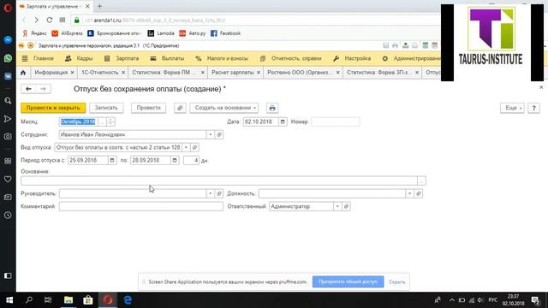The image size is (548, 308).
Task: Open the Отчетность, справки menu section
Action: click(x=291, y=58)
